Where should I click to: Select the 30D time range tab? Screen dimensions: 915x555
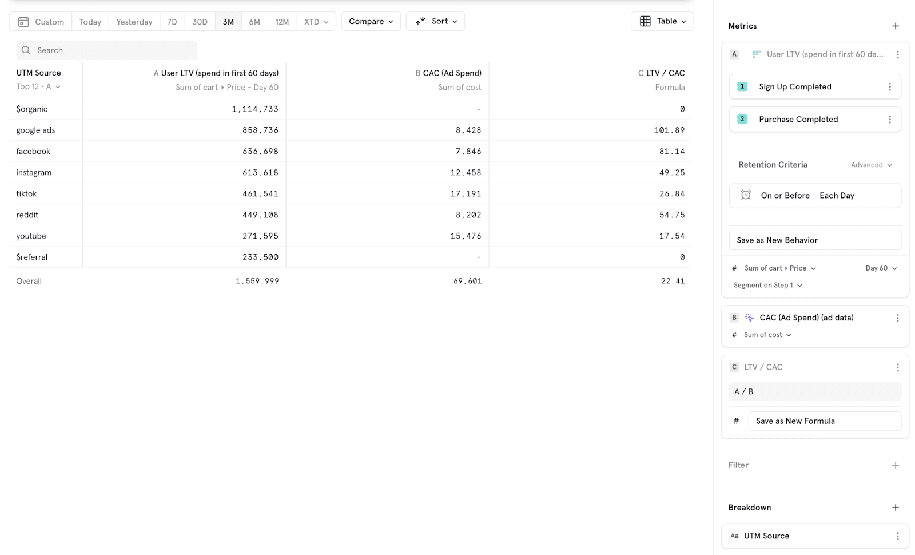coord(200,22)
